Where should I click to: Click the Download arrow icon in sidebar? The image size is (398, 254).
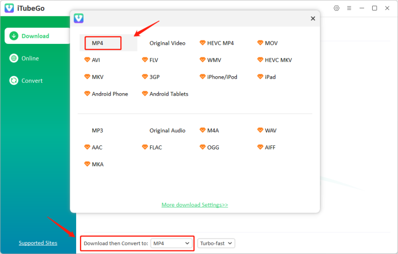coord(14,36)
